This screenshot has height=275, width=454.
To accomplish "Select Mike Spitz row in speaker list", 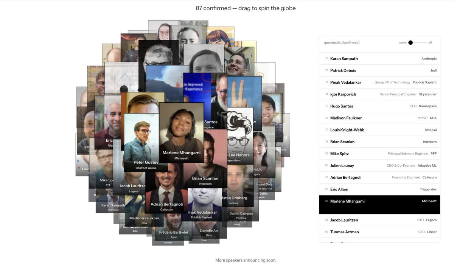I will [379, 154].
